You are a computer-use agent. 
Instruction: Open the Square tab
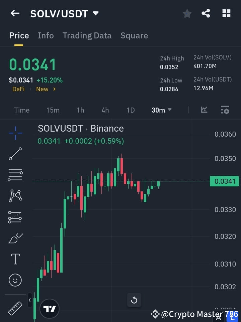tap(134, 35)
